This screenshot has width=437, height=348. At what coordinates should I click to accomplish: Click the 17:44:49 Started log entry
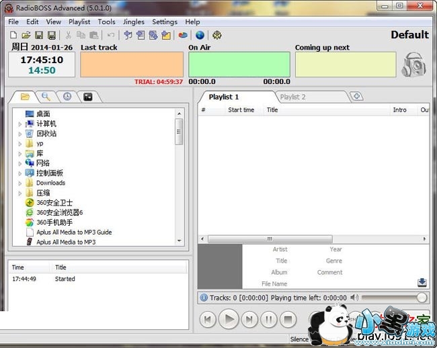click(97, 279)
